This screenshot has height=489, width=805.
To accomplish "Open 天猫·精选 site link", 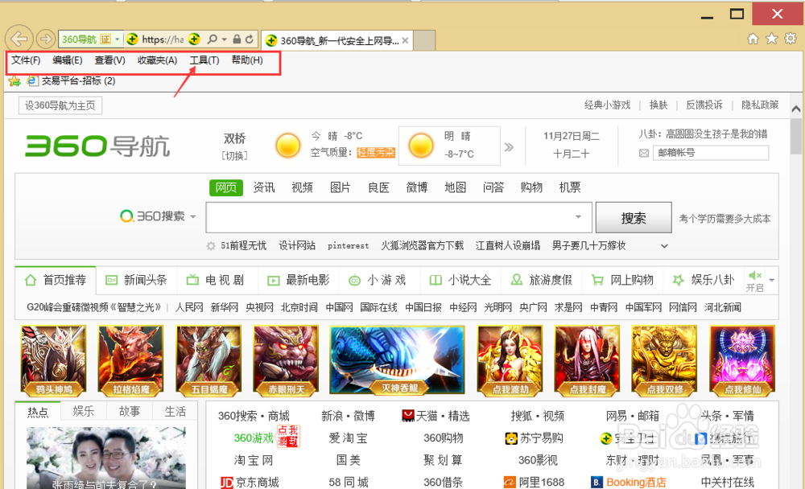I will point(436,416).
